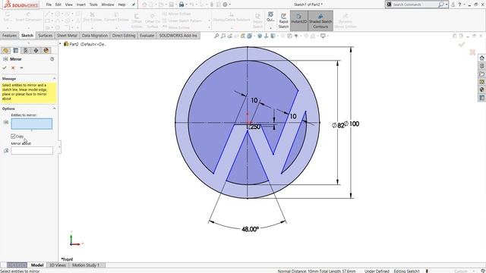The height and width of the screenshot is (273, 486).
Task: Click the search magnifier icon
Action: (x=441, y=5)
